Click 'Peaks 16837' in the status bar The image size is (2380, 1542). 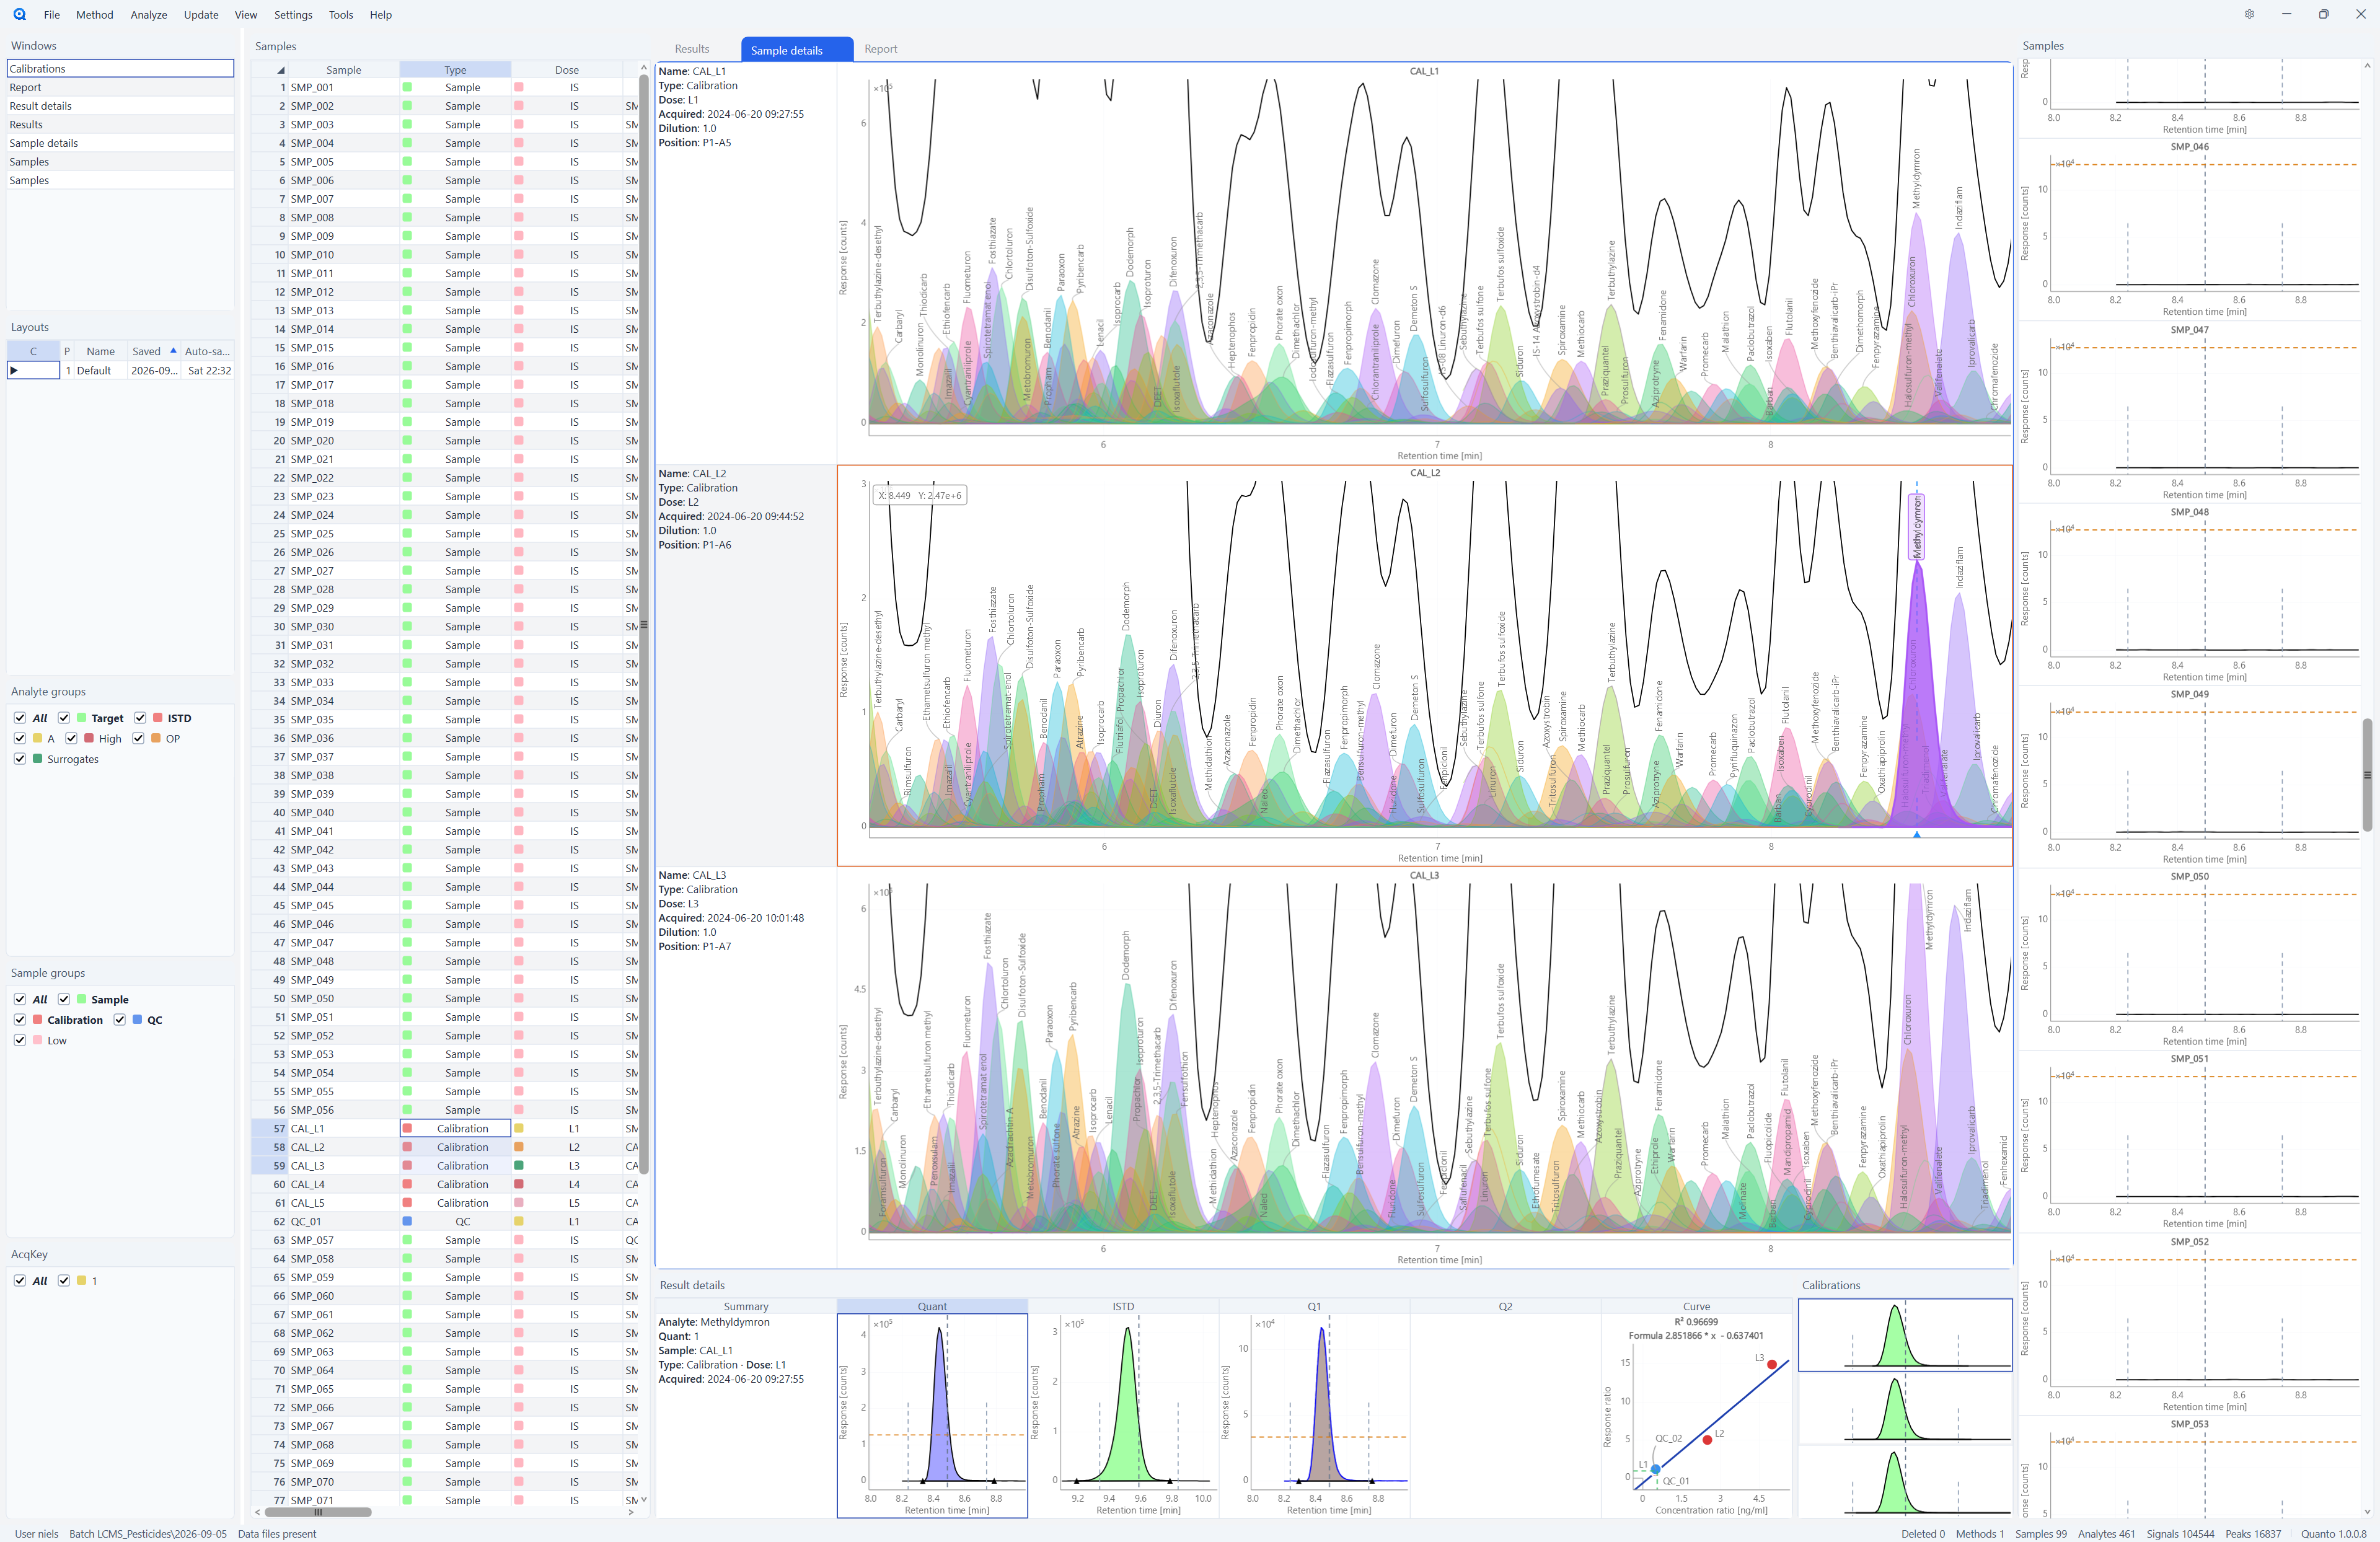pyautogui.click(x=2253, y=1534)
